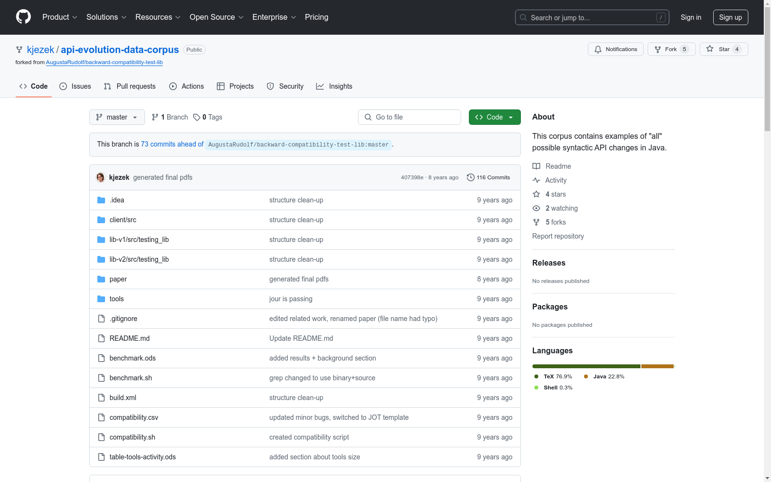Image resolution: width=771 pixels, height=482 pixels.
Task: Click the branch icon beside 1 Branch
Action: (x=155, y=117)
